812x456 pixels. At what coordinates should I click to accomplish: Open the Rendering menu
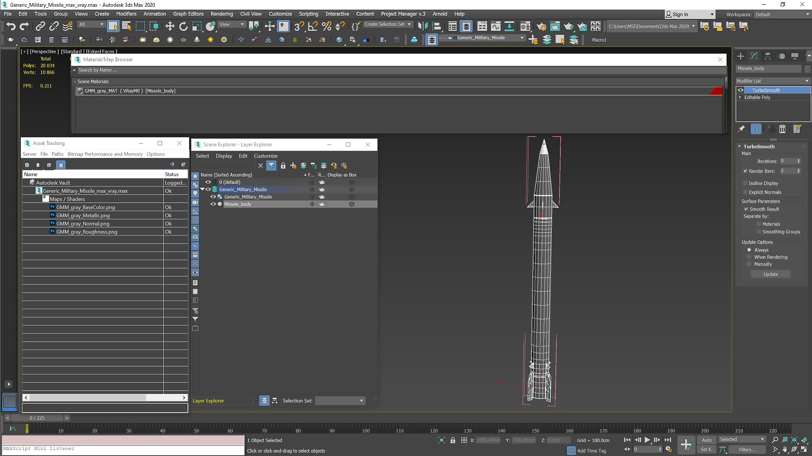coord(222,14)
